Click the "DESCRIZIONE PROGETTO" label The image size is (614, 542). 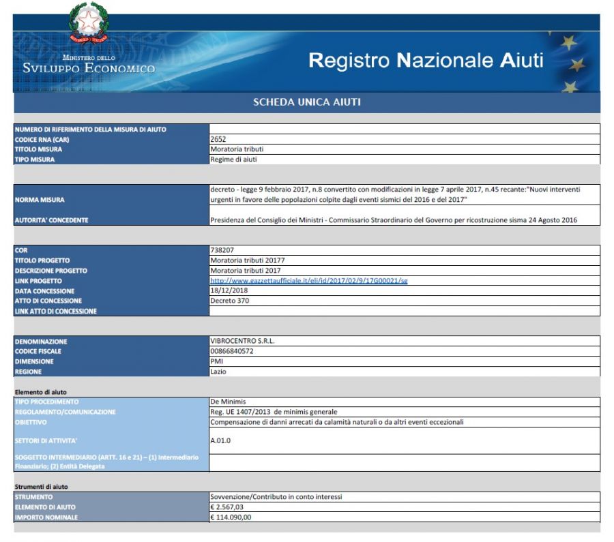[x=51, y=271]
